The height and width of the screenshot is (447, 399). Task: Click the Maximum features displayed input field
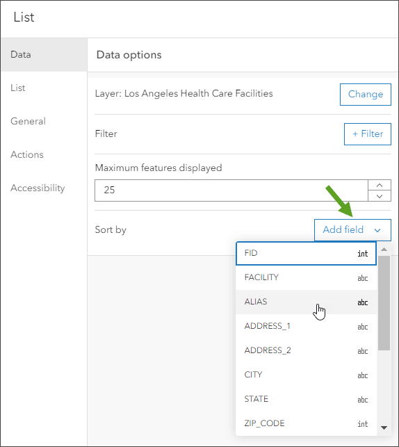[x=231, y=190]
